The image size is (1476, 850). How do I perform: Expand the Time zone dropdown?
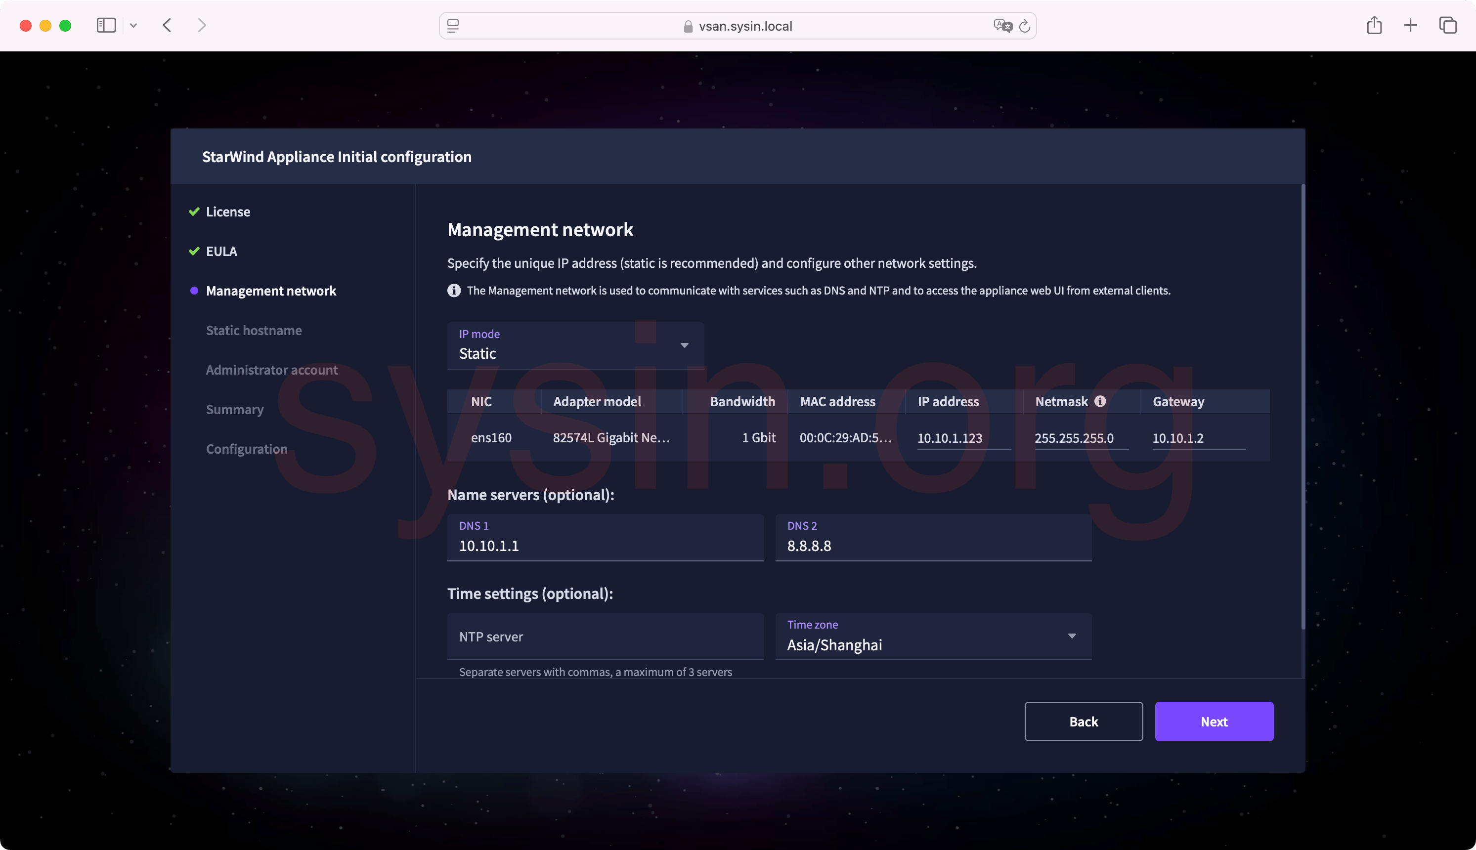click(932, 637)
